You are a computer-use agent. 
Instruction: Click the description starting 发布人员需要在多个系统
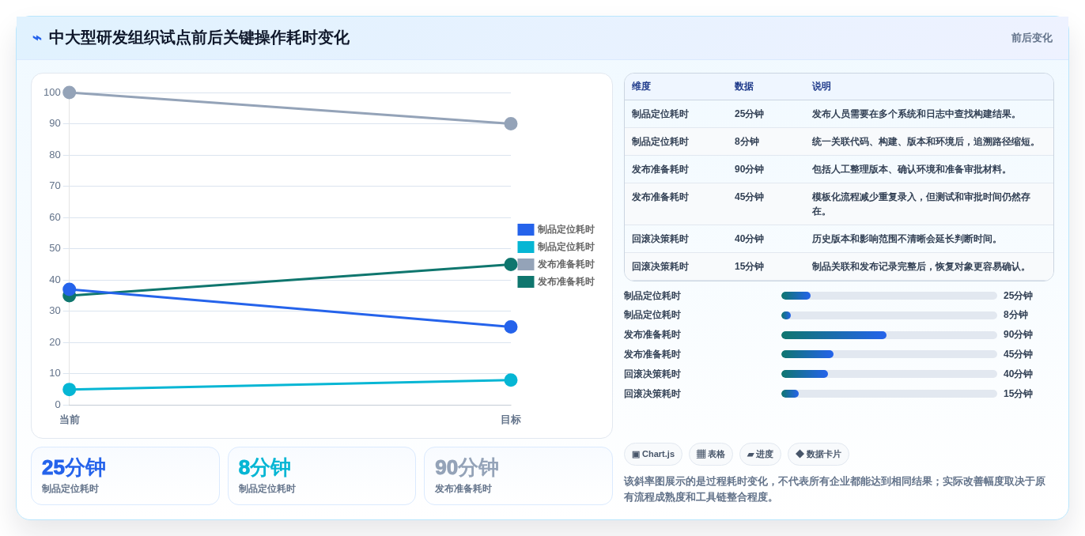[916, 114]
